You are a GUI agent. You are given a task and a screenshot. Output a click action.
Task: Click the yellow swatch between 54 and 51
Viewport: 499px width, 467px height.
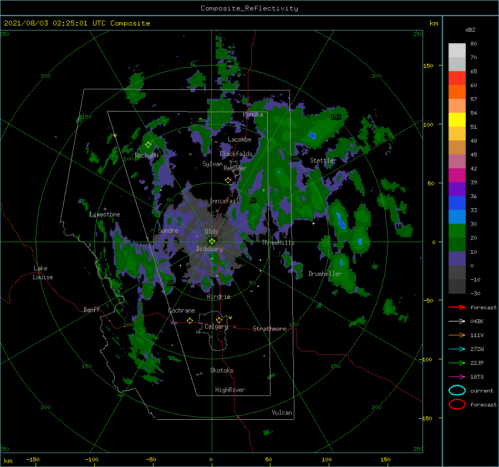[457, 120]
